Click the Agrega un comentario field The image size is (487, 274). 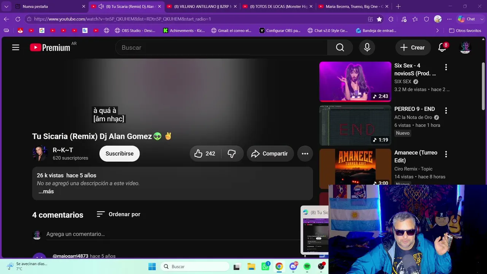coord(173,234)
